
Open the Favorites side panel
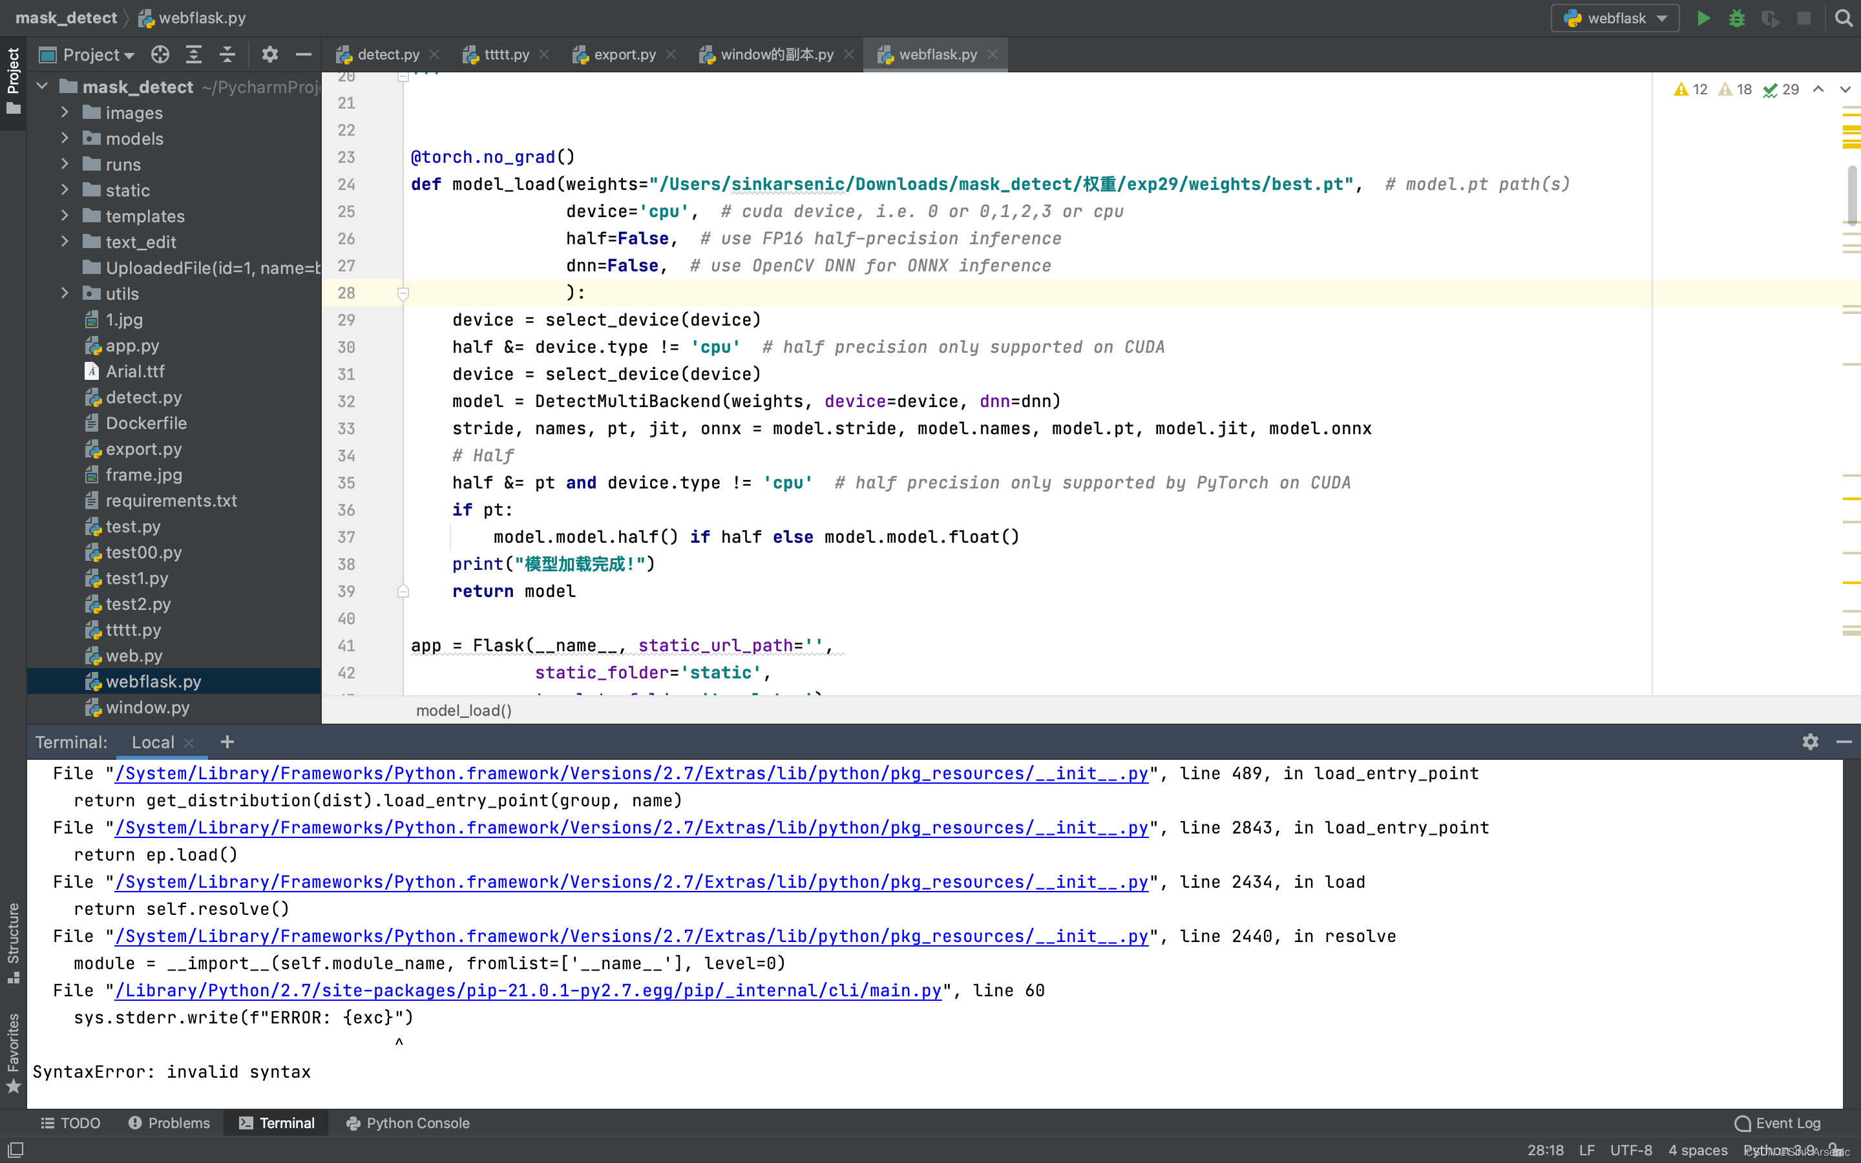pos(13,1053)
